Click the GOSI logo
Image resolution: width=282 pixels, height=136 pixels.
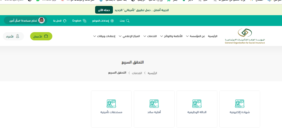tap(245, 36)
